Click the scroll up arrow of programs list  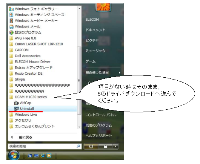tap(79, 8)
